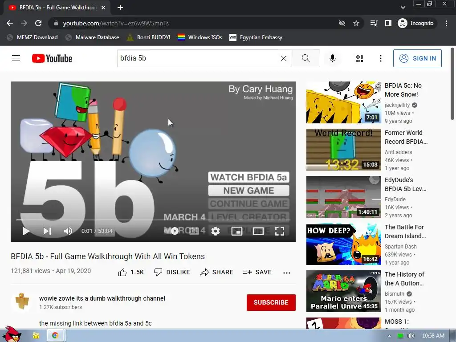This screenshot has height=342, width=456.
Task: Open the Incognito profile button
Action: pyautogui.click(x=416, y=23)
